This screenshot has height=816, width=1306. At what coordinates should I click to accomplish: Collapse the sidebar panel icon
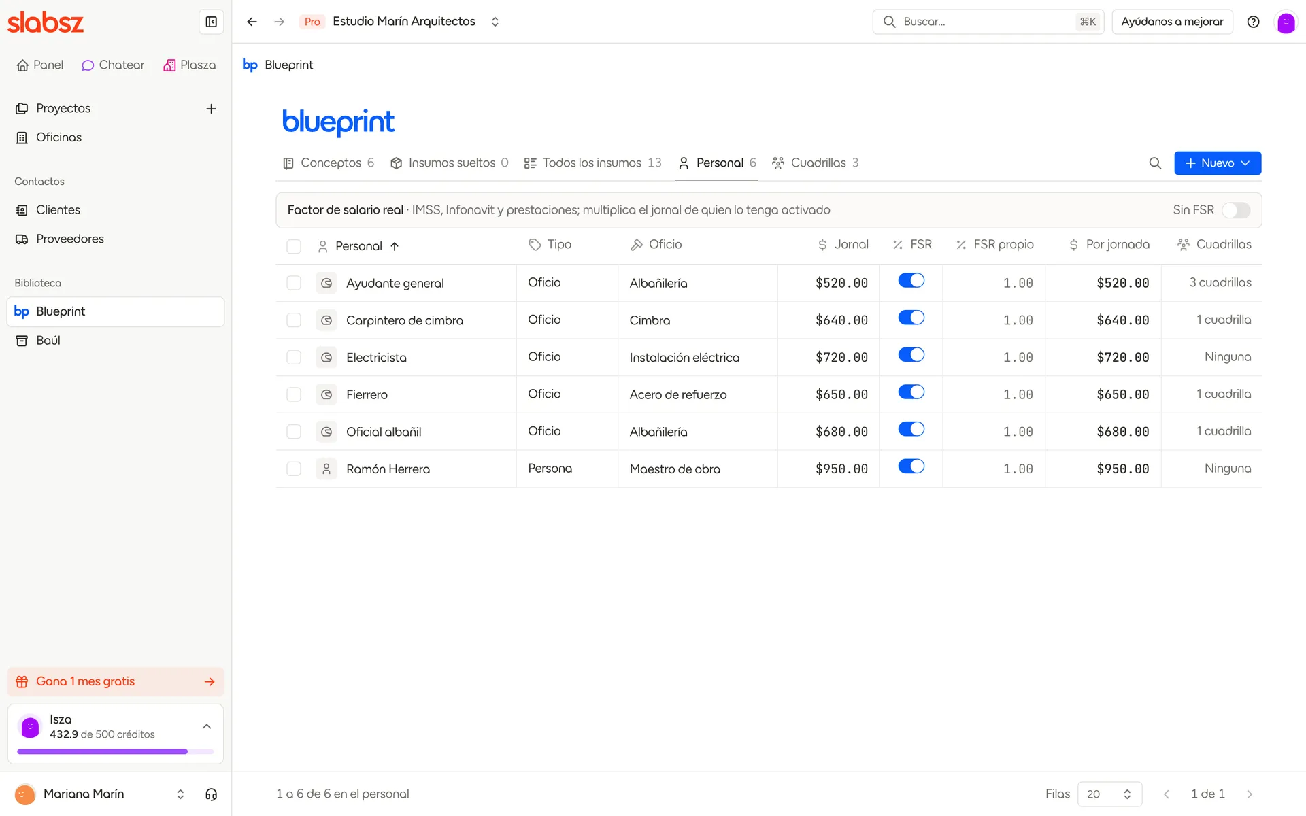(x=211, y=22)
